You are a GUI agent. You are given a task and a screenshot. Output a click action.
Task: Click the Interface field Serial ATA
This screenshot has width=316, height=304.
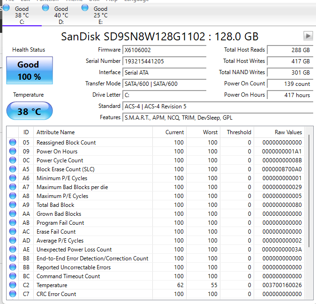click(x=164, y=73)
